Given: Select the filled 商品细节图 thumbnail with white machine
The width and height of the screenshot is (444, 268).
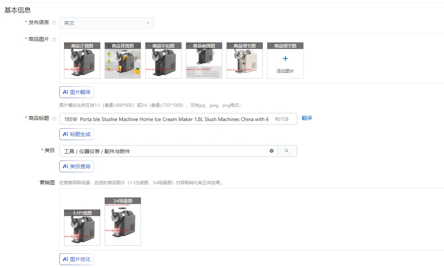Looking at the screenshot, I should point(245,60).
